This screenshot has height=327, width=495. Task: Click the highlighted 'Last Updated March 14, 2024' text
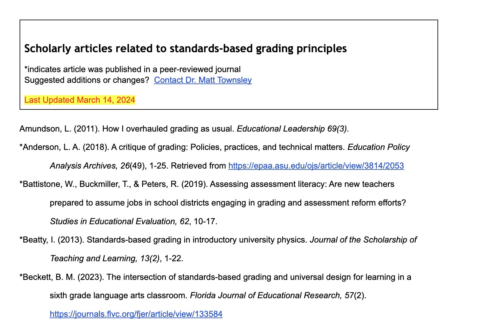click(80, 100)
